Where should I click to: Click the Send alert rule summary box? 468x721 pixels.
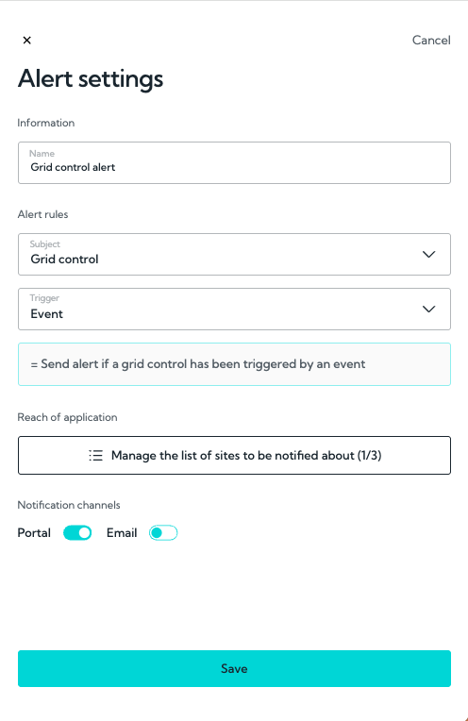tap(234, 364)
